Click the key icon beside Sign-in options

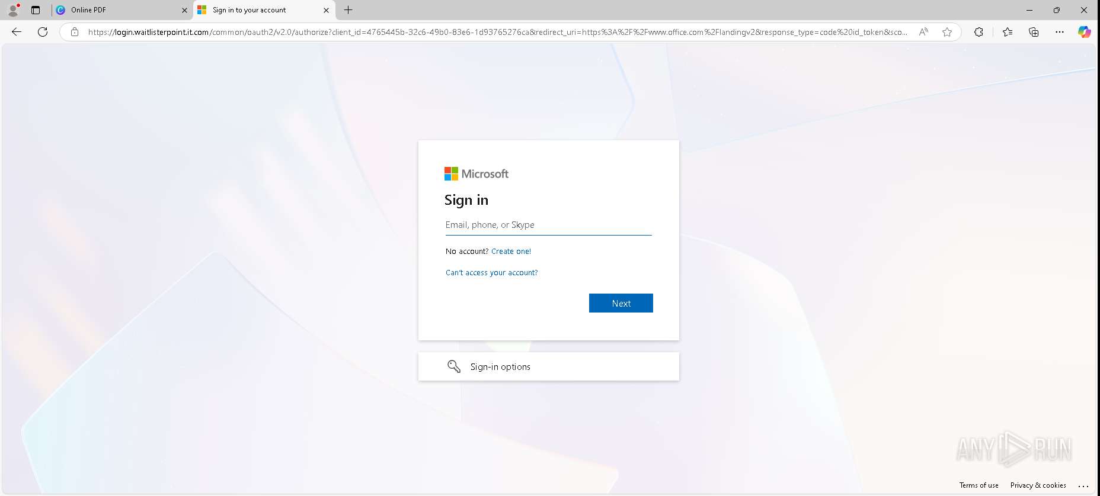click(x=454, y=366)
